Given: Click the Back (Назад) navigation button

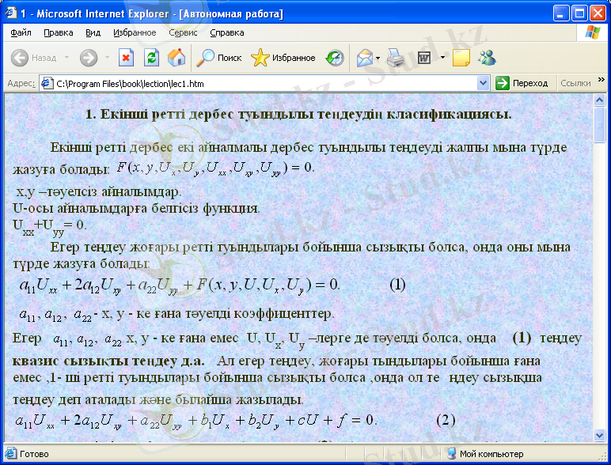Looking at the screenshot, I should (33, 58).
